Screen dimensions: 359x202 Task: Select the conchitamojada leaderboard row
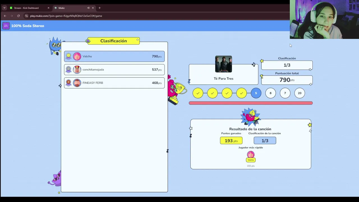click(114, 70)
